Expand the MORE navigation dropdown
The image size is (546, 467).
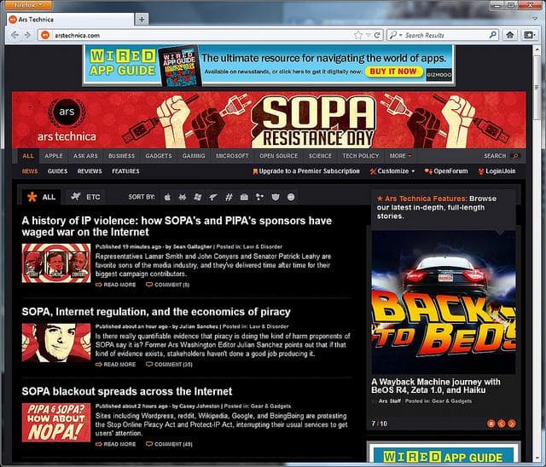[400, 156]
